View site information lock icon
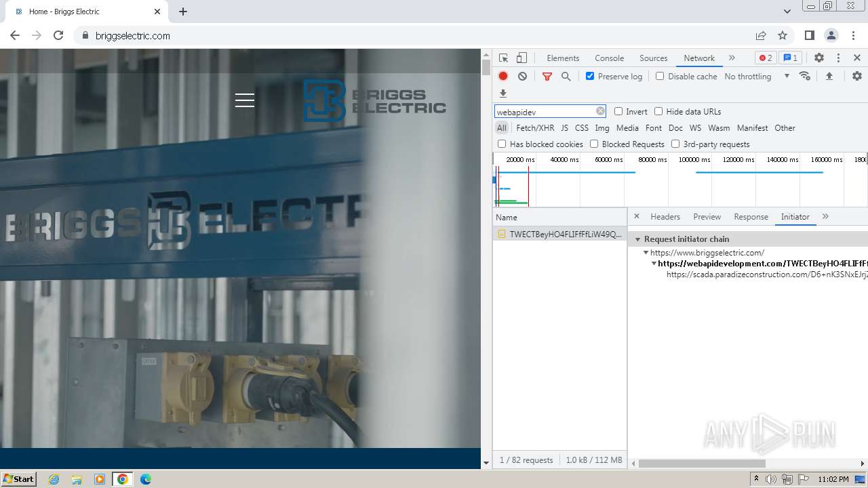 [x=85, y=35]
